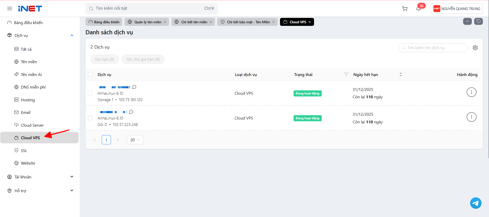The height and width of the screenshot is (217, 489).
Task: Close the Chi tiết tên miền tab
Action: click(x=211, y=22)
